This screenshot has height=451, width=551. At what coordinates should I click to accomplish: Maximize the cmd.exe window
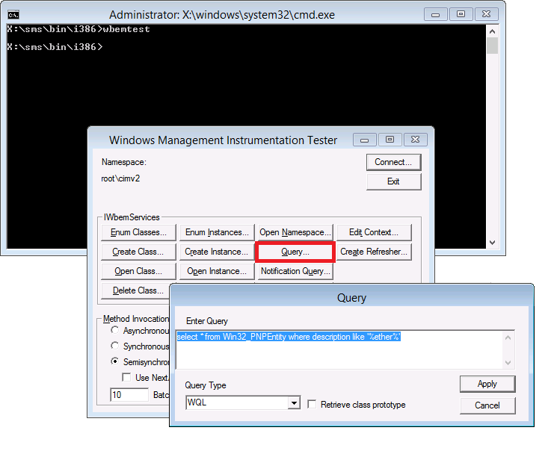pyautogui.click(x=461, y=14)
